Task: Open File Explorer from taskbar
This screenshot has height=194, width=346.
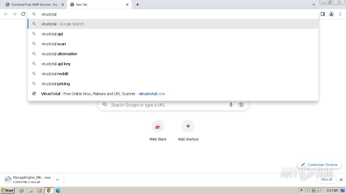Action: pyautogui.click(x=31, y=190)
